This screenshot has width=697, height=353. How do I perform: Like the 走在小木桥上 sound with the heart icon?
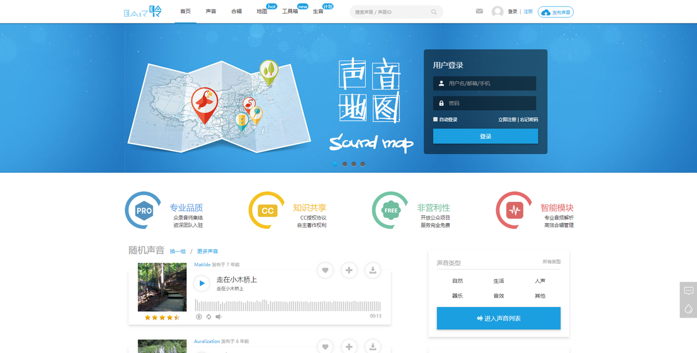325,270
